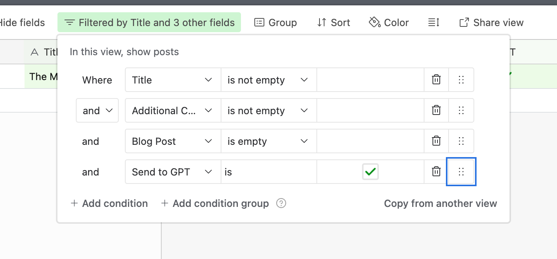Open the Color options

(x=388, y=23)
